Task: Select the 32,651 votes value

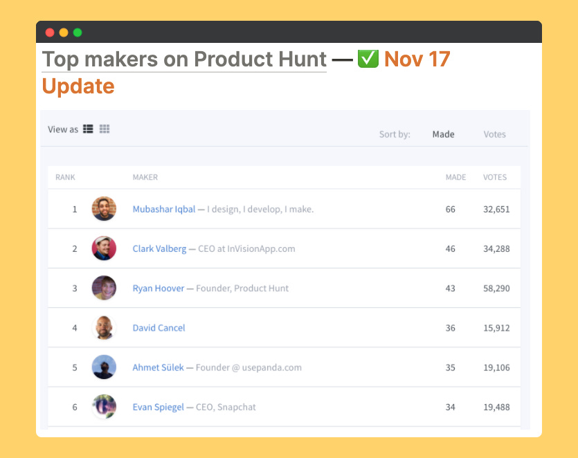Action: tap(496, 210)
